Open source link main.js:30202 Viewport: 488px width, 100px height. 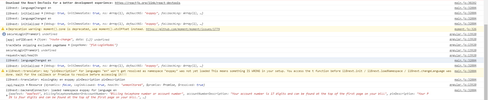[465, 3]
